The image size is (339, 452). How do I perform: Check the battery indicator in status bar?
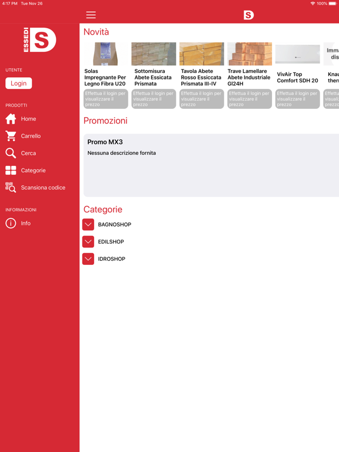point(333,4)
